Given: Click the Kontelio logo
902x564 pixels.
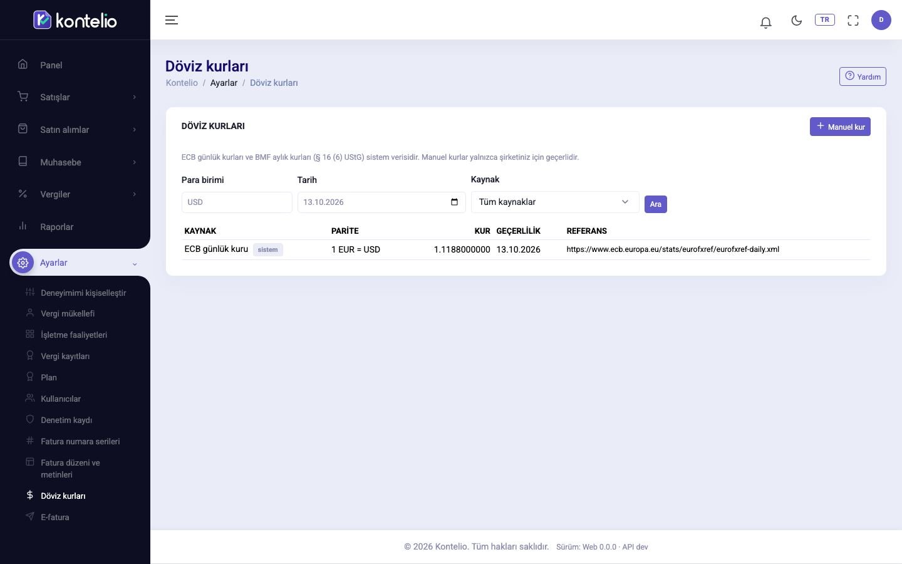Looking at the screenshot, I should click(75, 20).
